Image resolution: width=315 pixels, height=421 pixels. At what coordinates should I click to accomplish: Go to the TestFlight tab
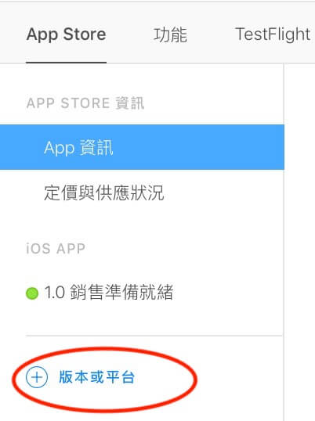(273, 34)
